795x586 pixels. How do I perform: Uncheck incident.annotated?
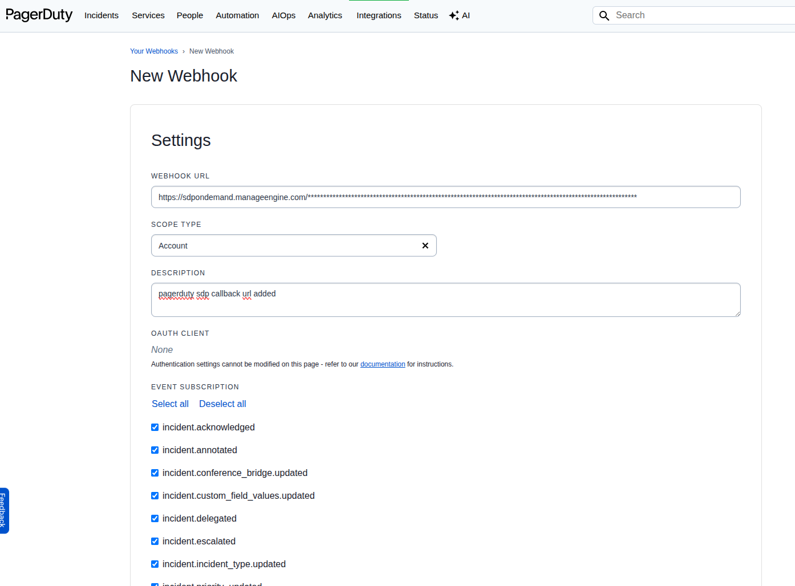pyautogui.click(x=155, y=450)
